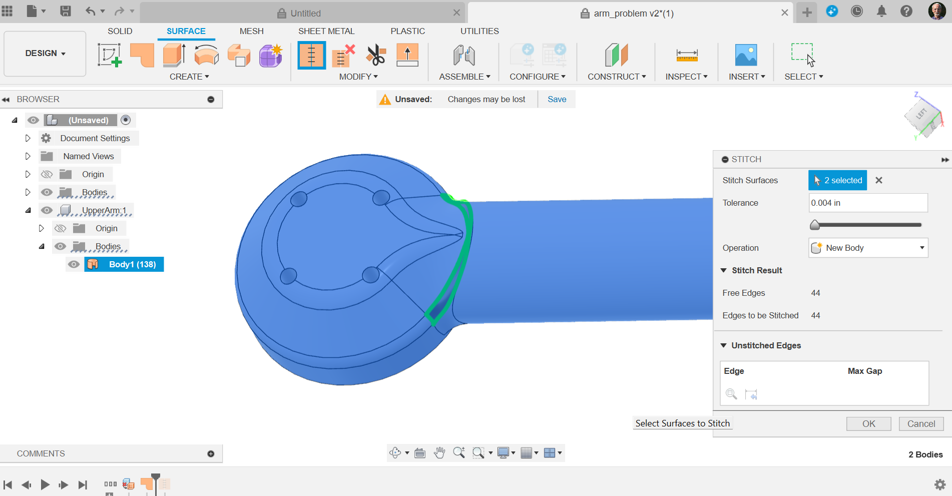Click the Measure tool icon
The width and height of the screenshot is (952, 496).
click(x=686, y=55)
